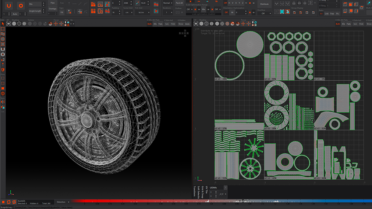Viewport: 372px width, 209px height.
Task: Click the pin icon in left sidebar
Action: pos(3,65)
